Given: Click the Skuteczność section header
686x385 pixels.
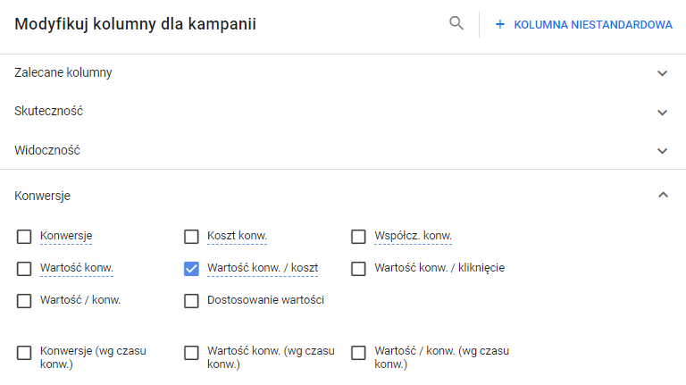Looking at the screenshot, I should [49, 112].
